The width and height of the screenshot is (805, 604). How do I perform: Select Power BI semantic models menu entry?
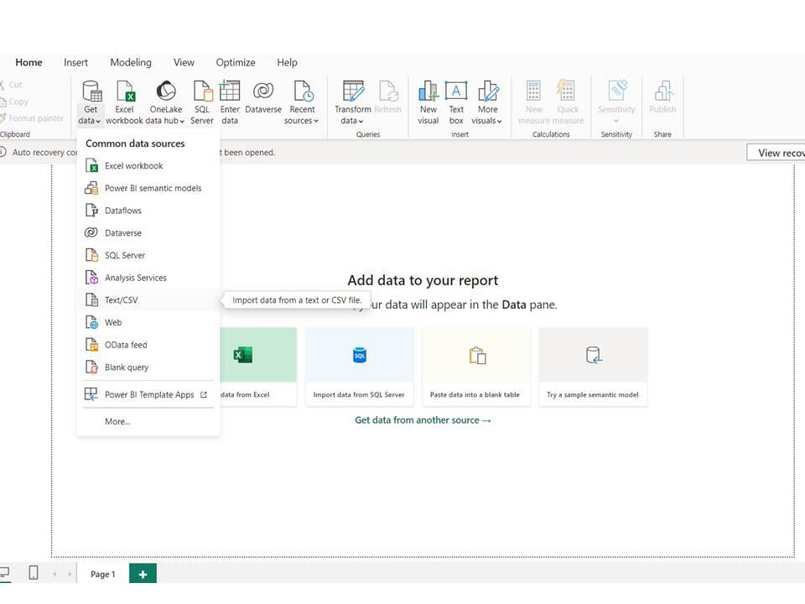pyautogui.click(x=148, y=188)
